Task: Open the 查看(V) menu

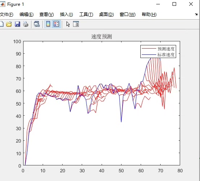Action: (x=46, y=15)
